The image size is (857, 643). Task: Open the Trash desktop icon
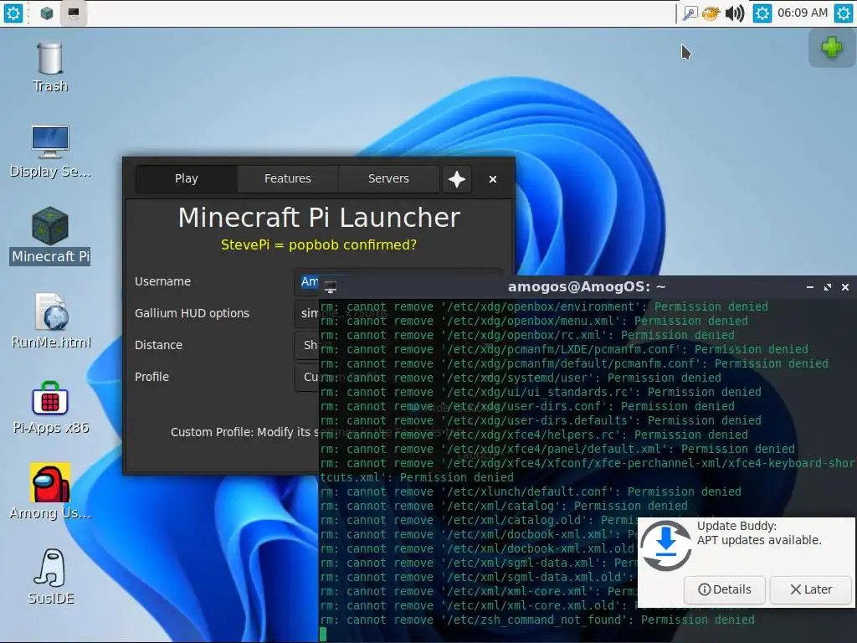click(49, 67)
